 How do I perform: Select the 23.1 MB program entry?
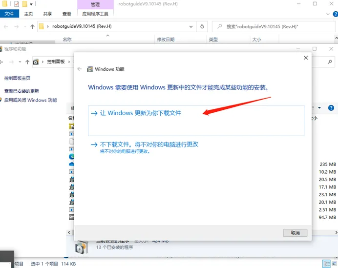[x=327, y=195]
